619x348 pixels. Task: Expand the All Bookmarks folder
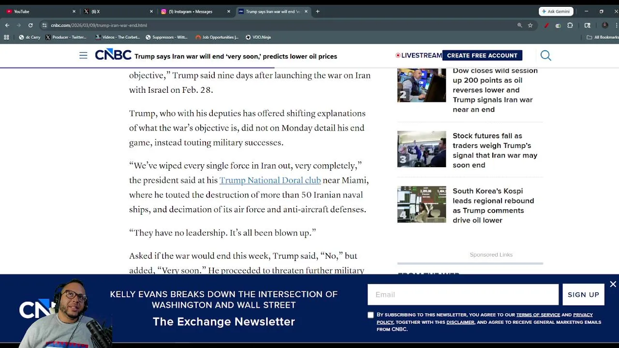click(x=602, y=37)
